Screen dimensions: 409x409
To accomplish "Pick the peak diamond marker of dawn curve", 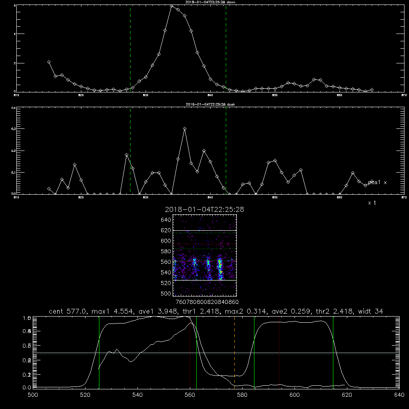I will tap(172, 6).
